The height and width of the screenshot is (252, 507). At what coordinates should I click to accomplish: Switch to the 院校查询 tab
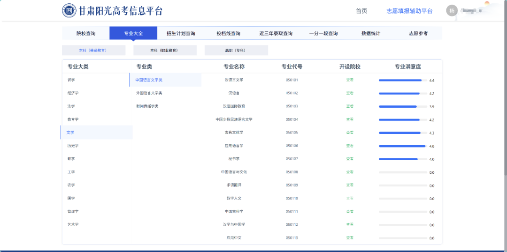coord(86,33)
